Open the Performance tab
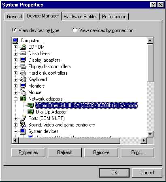 click(114, 17)
